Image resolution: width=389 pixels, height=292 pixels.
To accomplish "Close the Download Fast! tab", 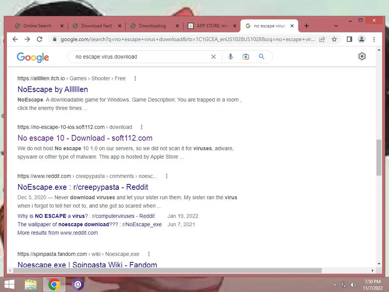I will click(120, 26).
